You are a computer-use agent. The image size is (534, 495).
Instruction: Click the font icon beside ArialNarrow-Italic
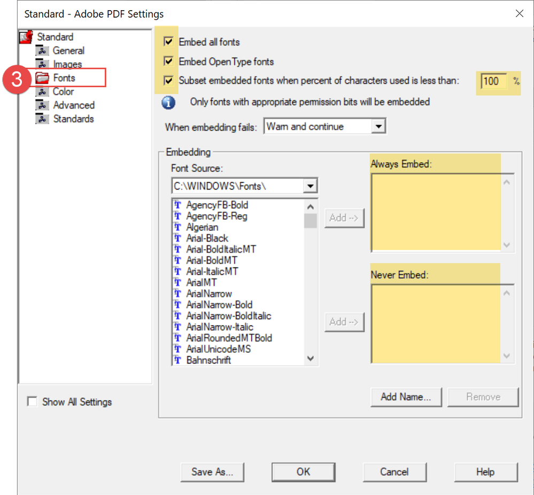tap(178, 327)
